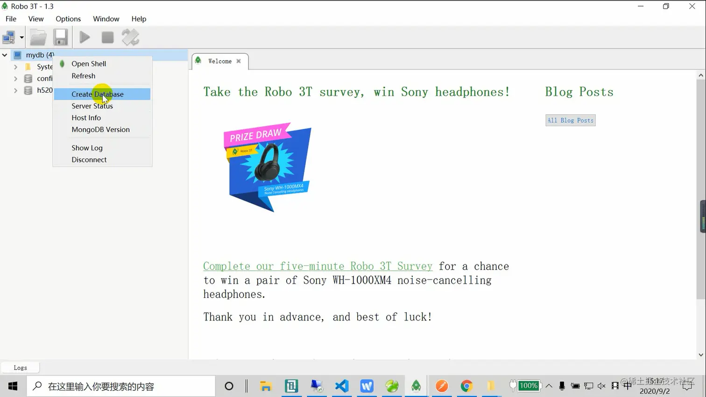Click the Execute play toolbar button
Screen dimensions: 706x397
pos(85,37)
